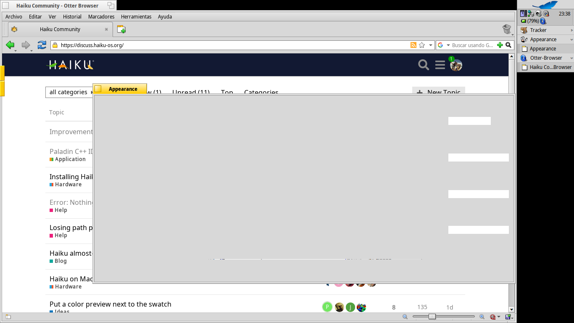
Task: Open the user avatar with notification badge
Action: [x=456, y=65]
